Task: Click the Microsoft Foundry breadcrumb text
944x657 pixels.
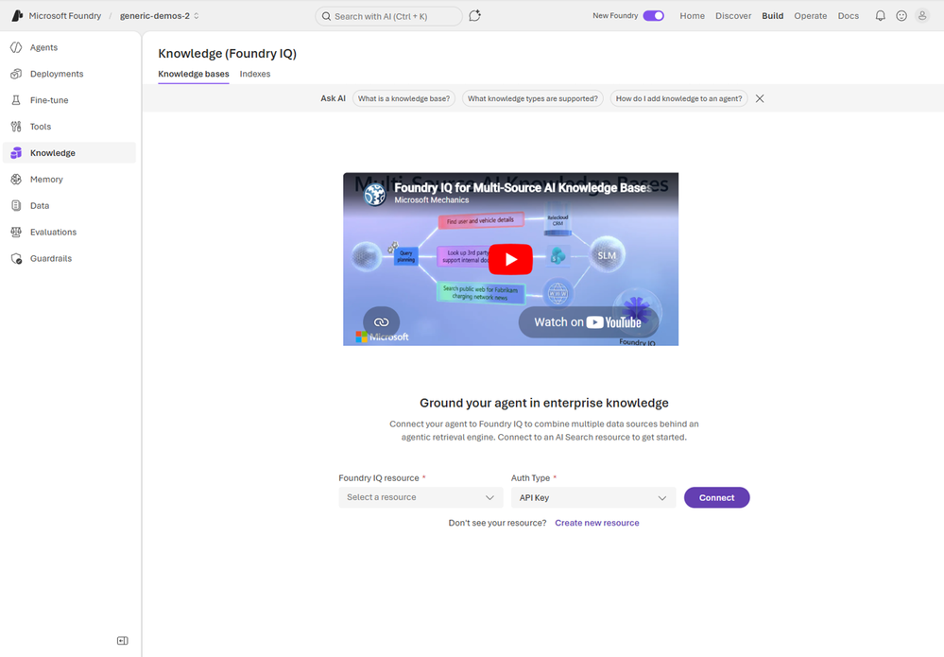Action: (65, 16)
